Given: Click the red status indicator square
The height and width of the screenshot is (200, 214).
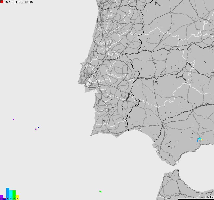Looking at the screenshot, I should [2, 2].
